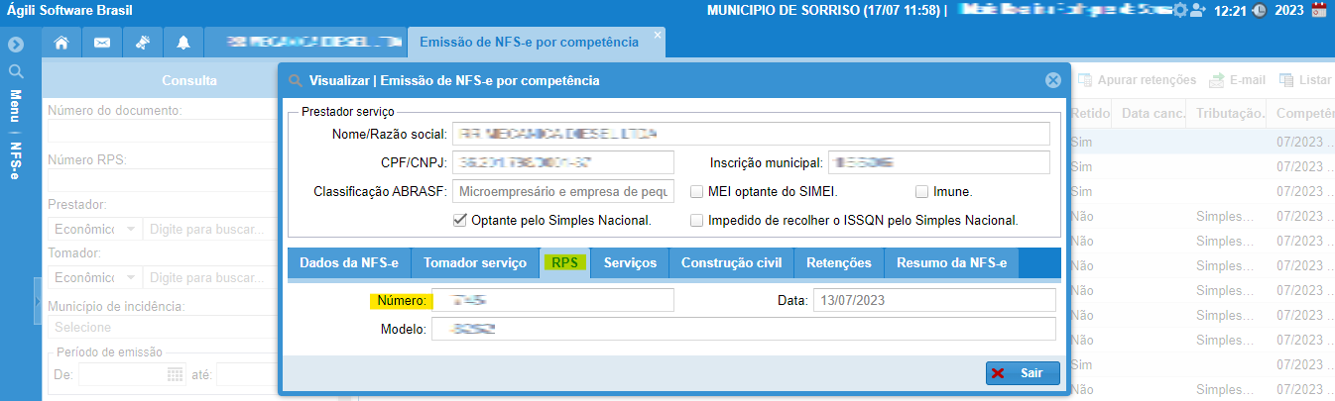Viewport: 1335px width, 401px height.
Task: Click the Tributação column header
Action: pyautogui.click(x=1228, y=114)
